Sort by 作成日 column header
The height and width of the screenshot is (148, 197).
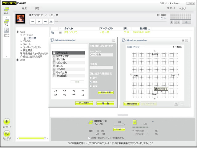pos(142,29)
